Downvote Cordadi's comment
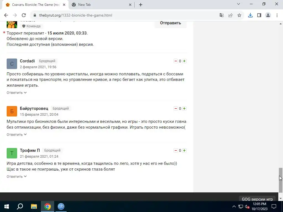Viewport: 283px width, 212px height. pyautogui.click(x=175, y=61)
